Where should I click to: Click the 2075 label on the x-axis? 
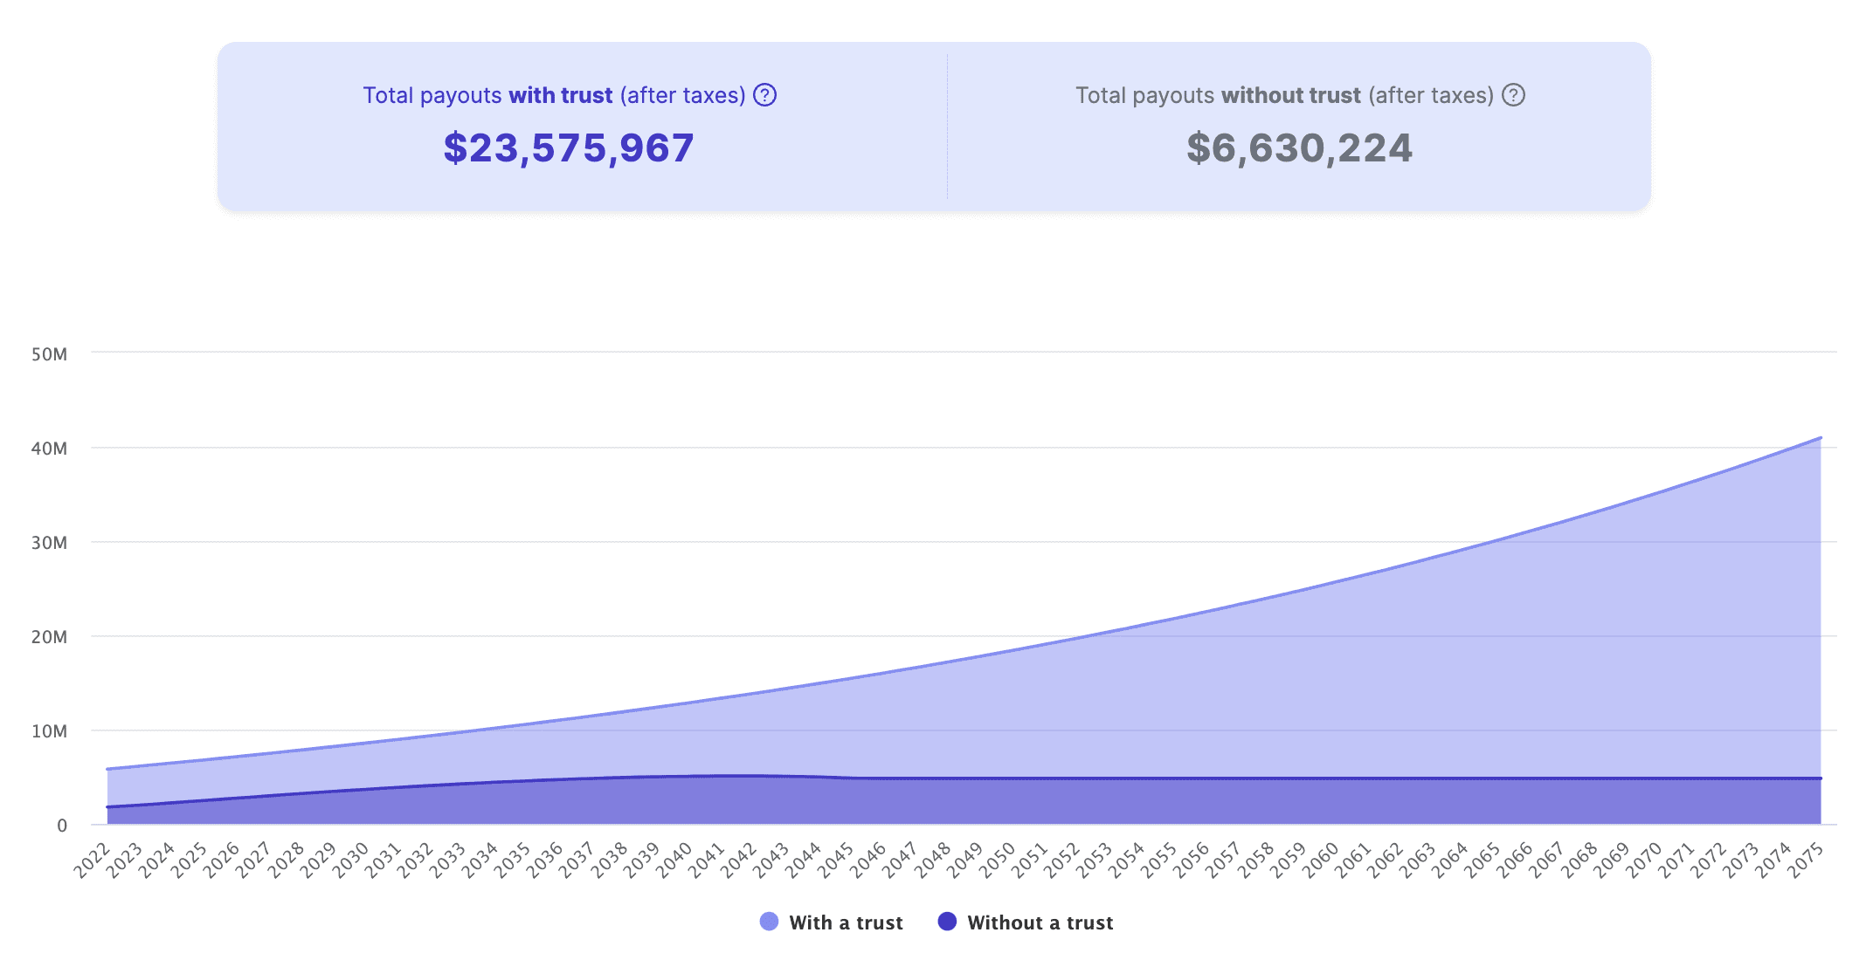point(1806,860)
